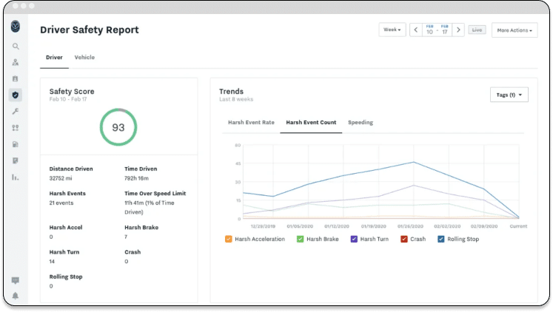Click the 'Time Over Speed Limit' label

tap(155, 194)
